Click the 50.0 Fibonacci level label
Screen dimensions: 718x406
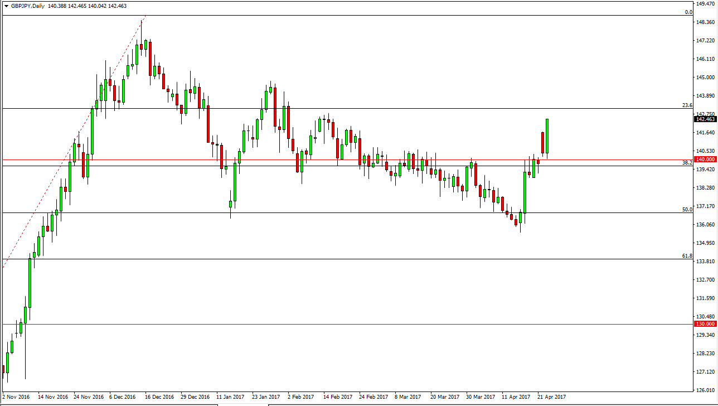[687, 209]
